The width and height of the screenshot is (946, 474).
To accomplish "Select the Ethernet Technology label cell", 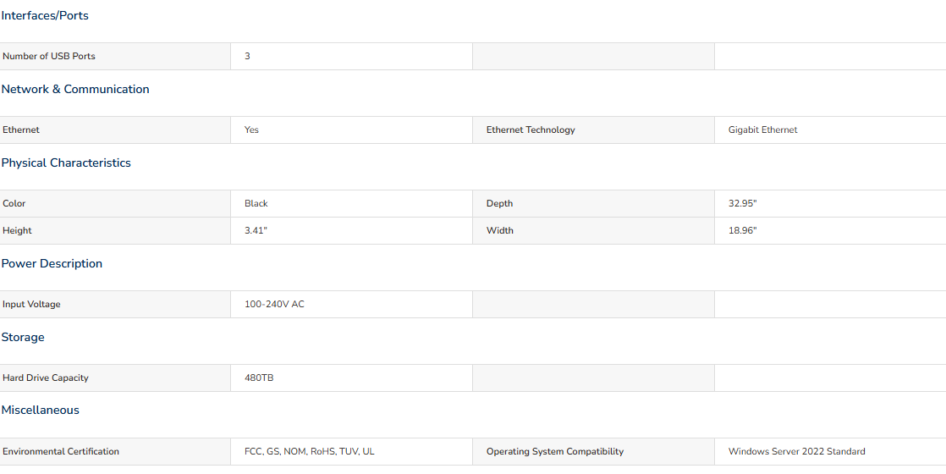I will tap(593, 130).
